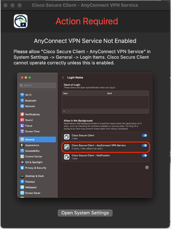Click the Cisco Secure Client logo icon
This screenshot has height=229, width=171.
(x=21, y=21)
